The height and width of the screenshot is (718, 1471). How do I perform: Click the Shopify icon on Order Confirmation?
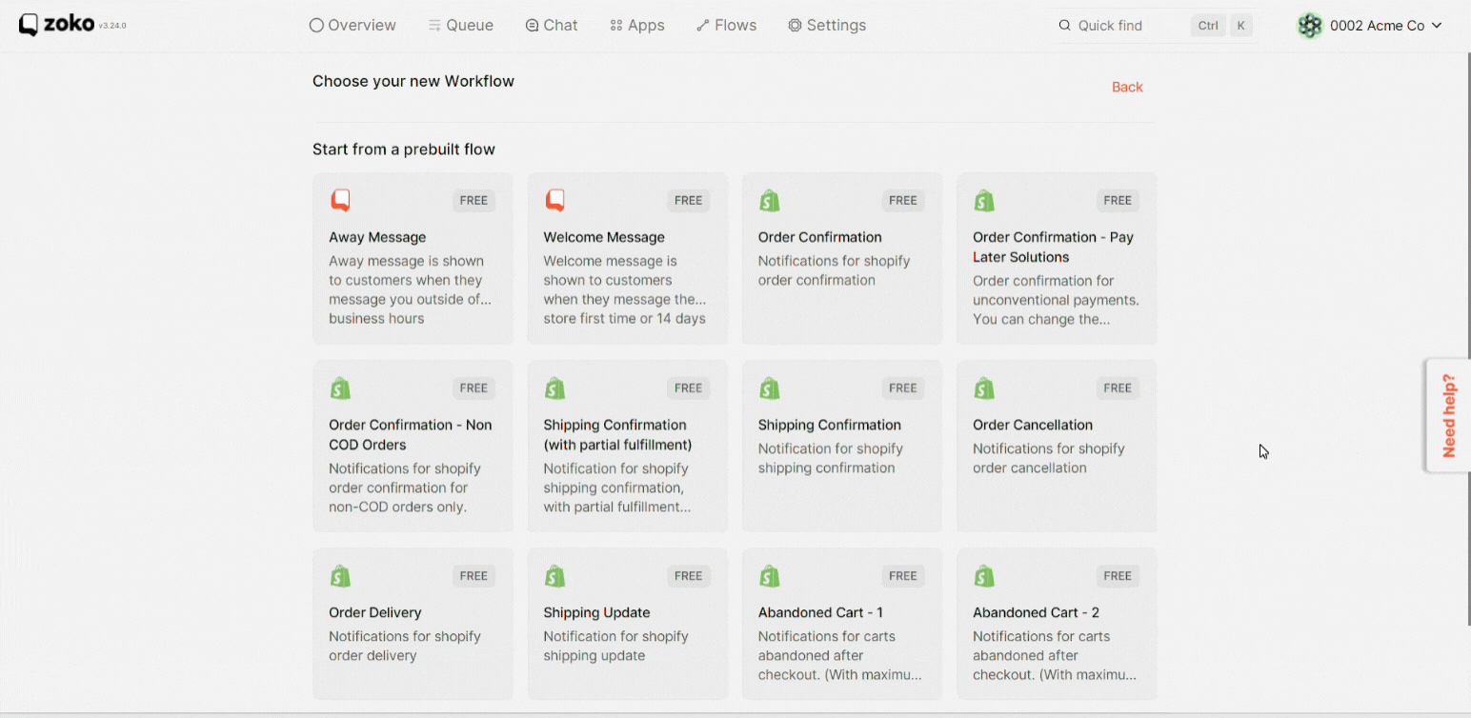coord(770,201)
